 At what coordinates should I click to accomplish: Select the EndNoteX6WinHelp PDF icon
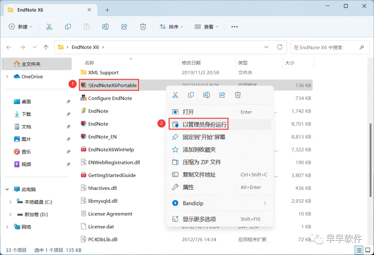pos(83,149)
